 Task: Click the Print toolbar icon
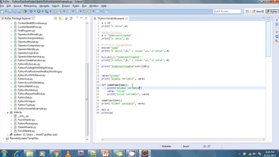pos(19,11)
